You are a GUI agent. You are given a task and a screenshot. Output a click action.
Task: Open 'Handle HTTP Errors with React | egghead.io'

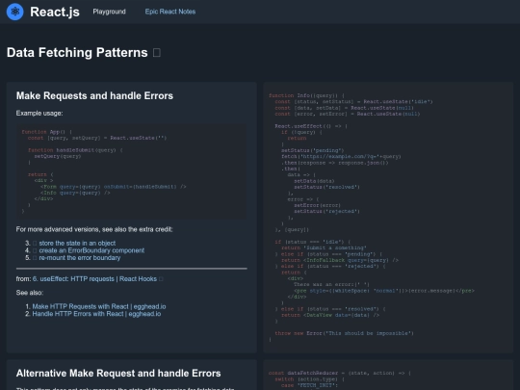tap(96, 314)
